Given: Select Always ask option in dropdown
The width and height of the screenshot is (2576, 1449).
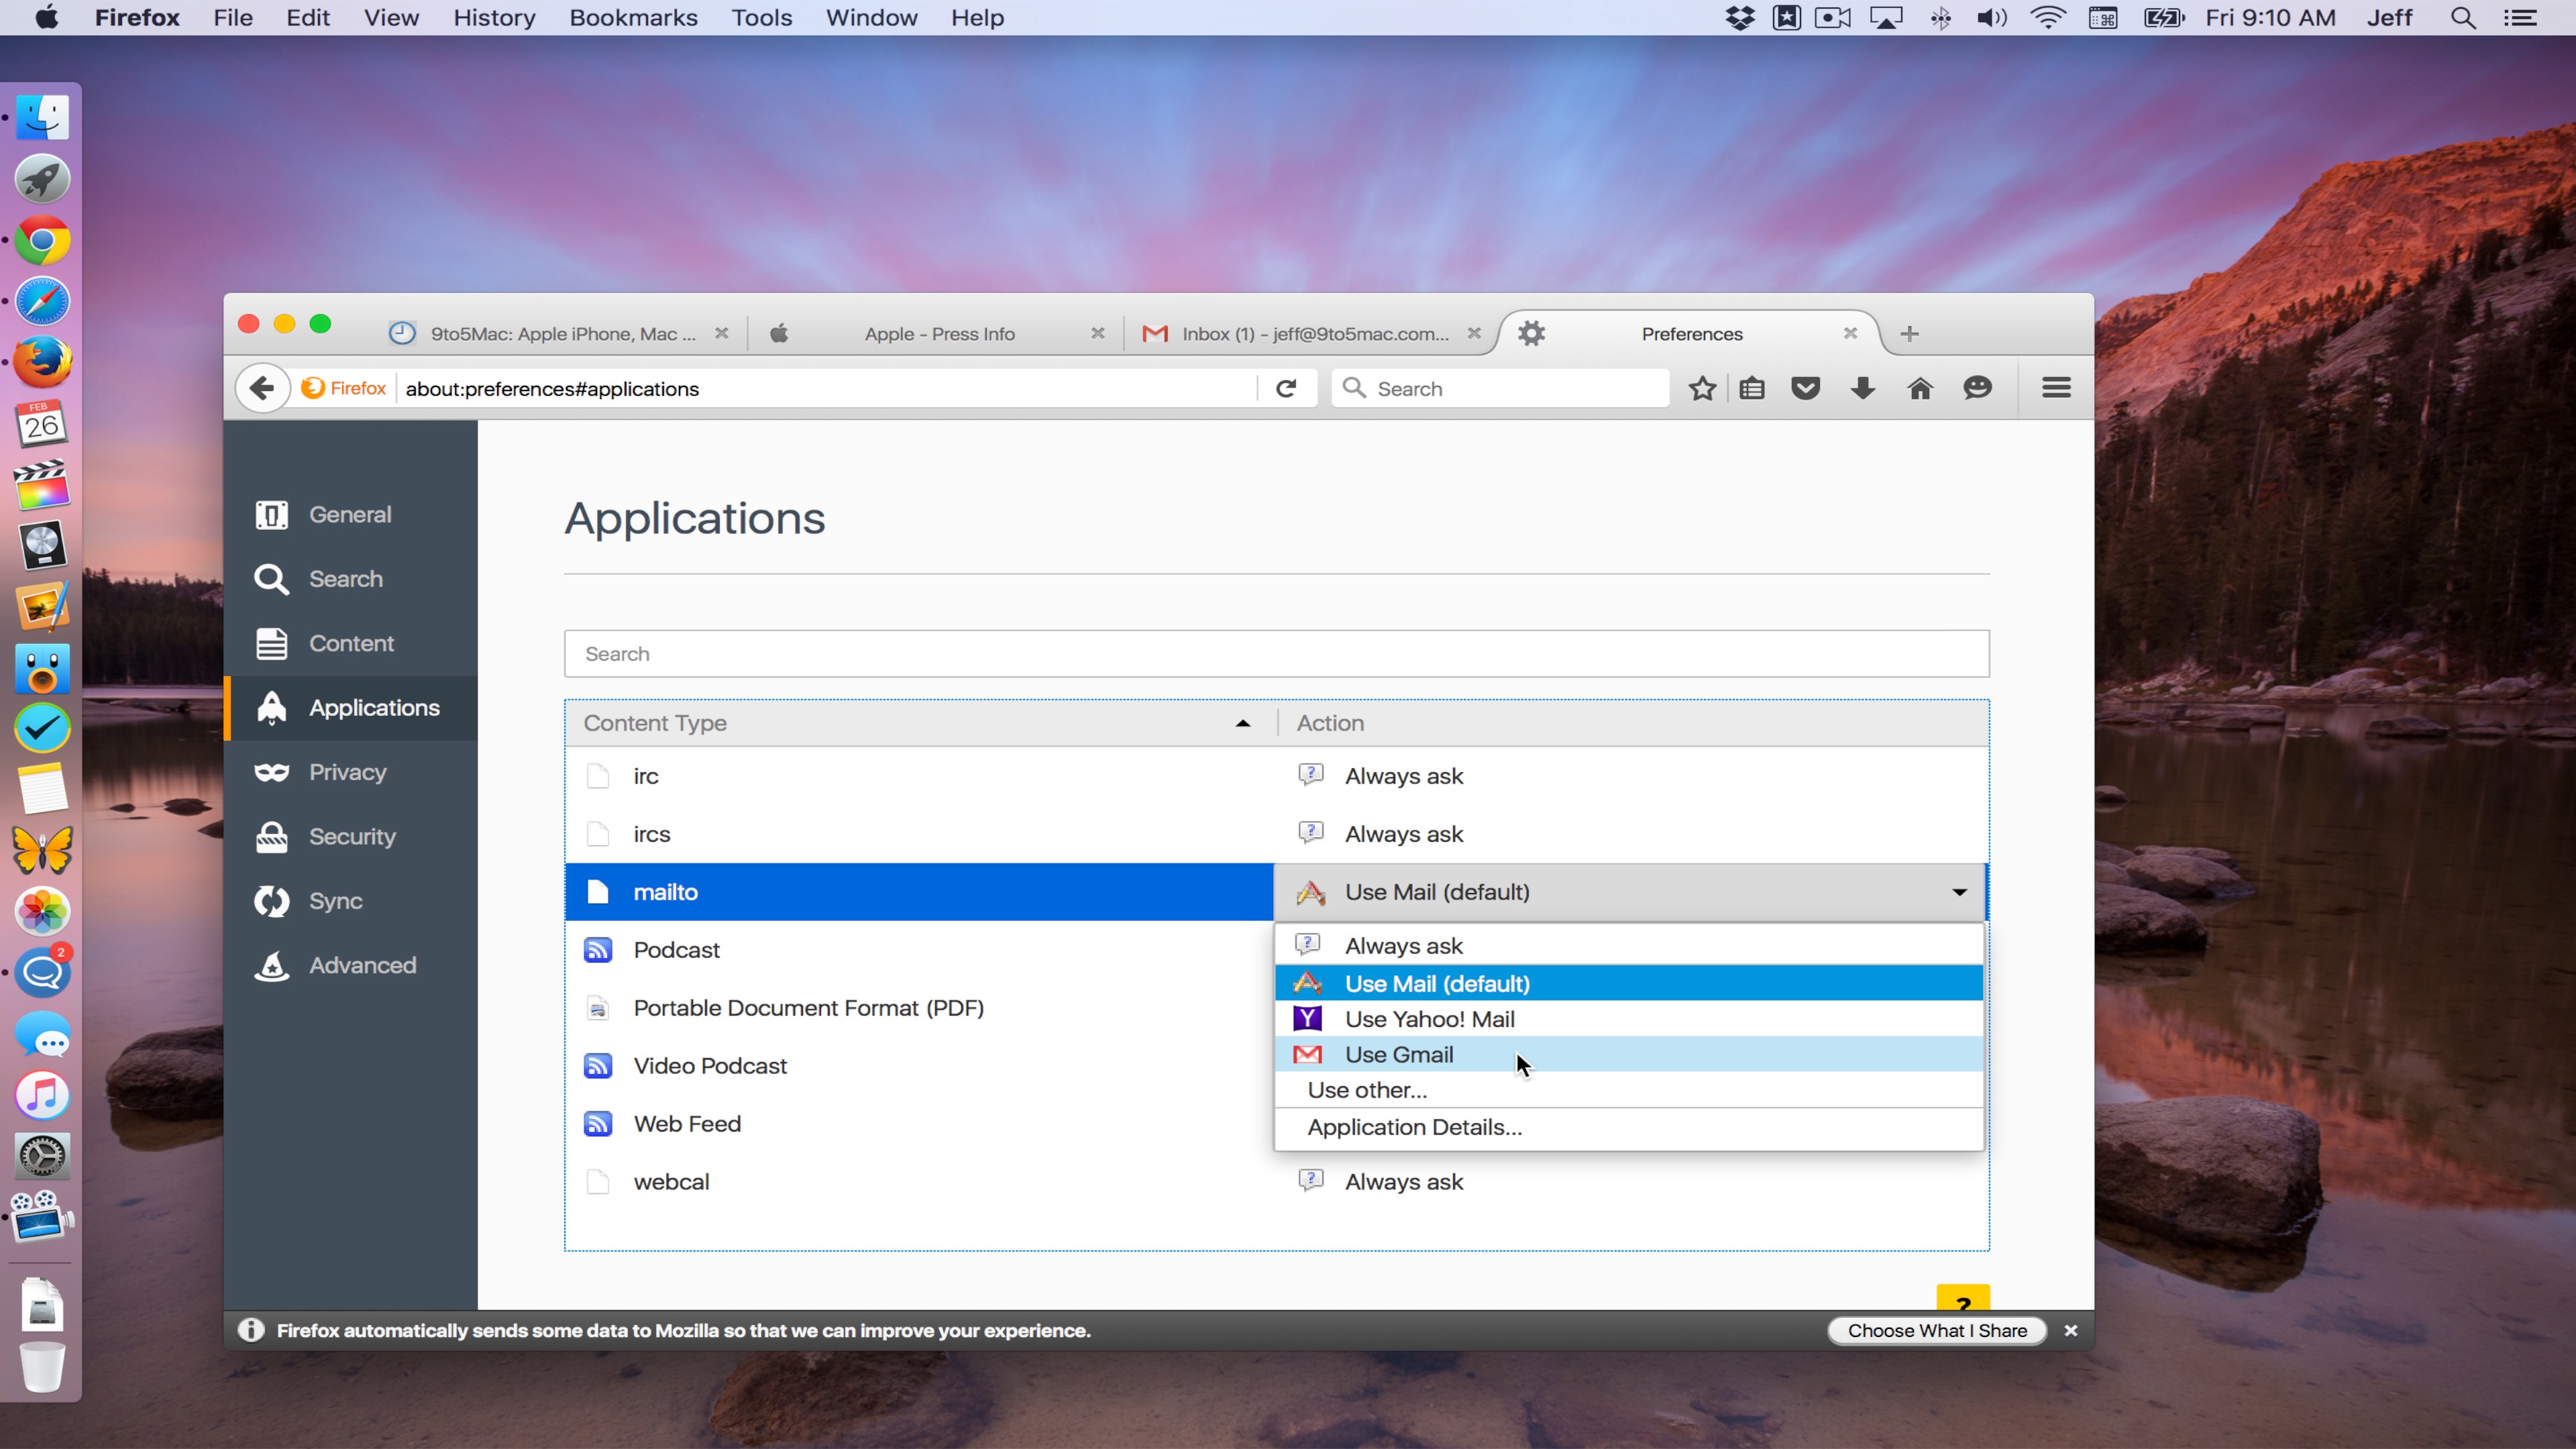Looking at the screenshot, I should 1403,945.
